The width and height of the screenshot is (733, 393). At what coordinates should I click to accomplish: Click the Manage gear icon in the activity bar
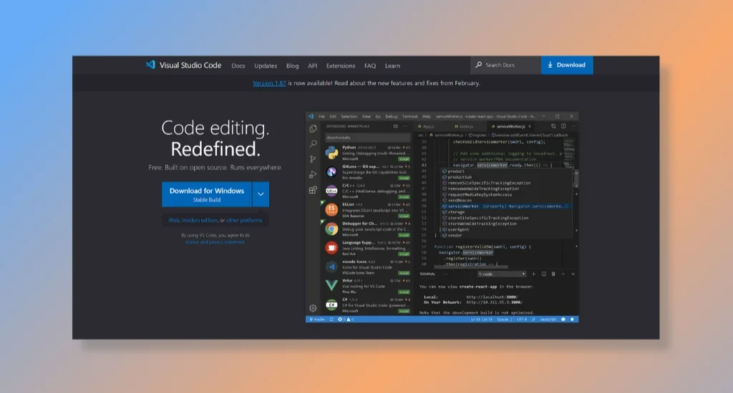pos(313,308)
